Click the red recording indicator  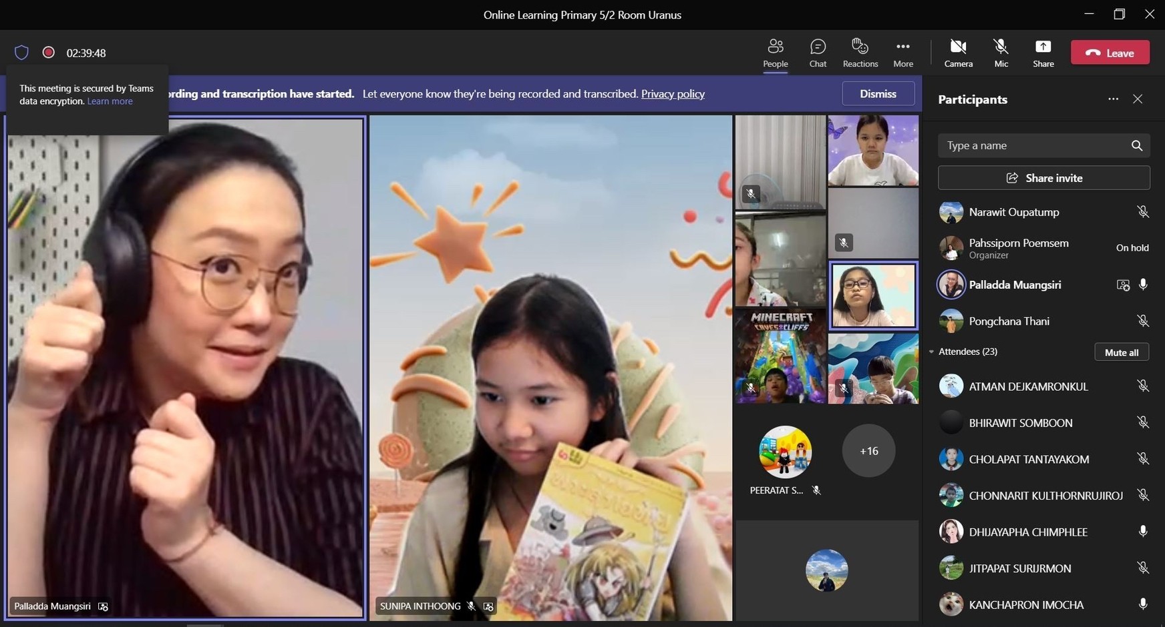[48, 52]
